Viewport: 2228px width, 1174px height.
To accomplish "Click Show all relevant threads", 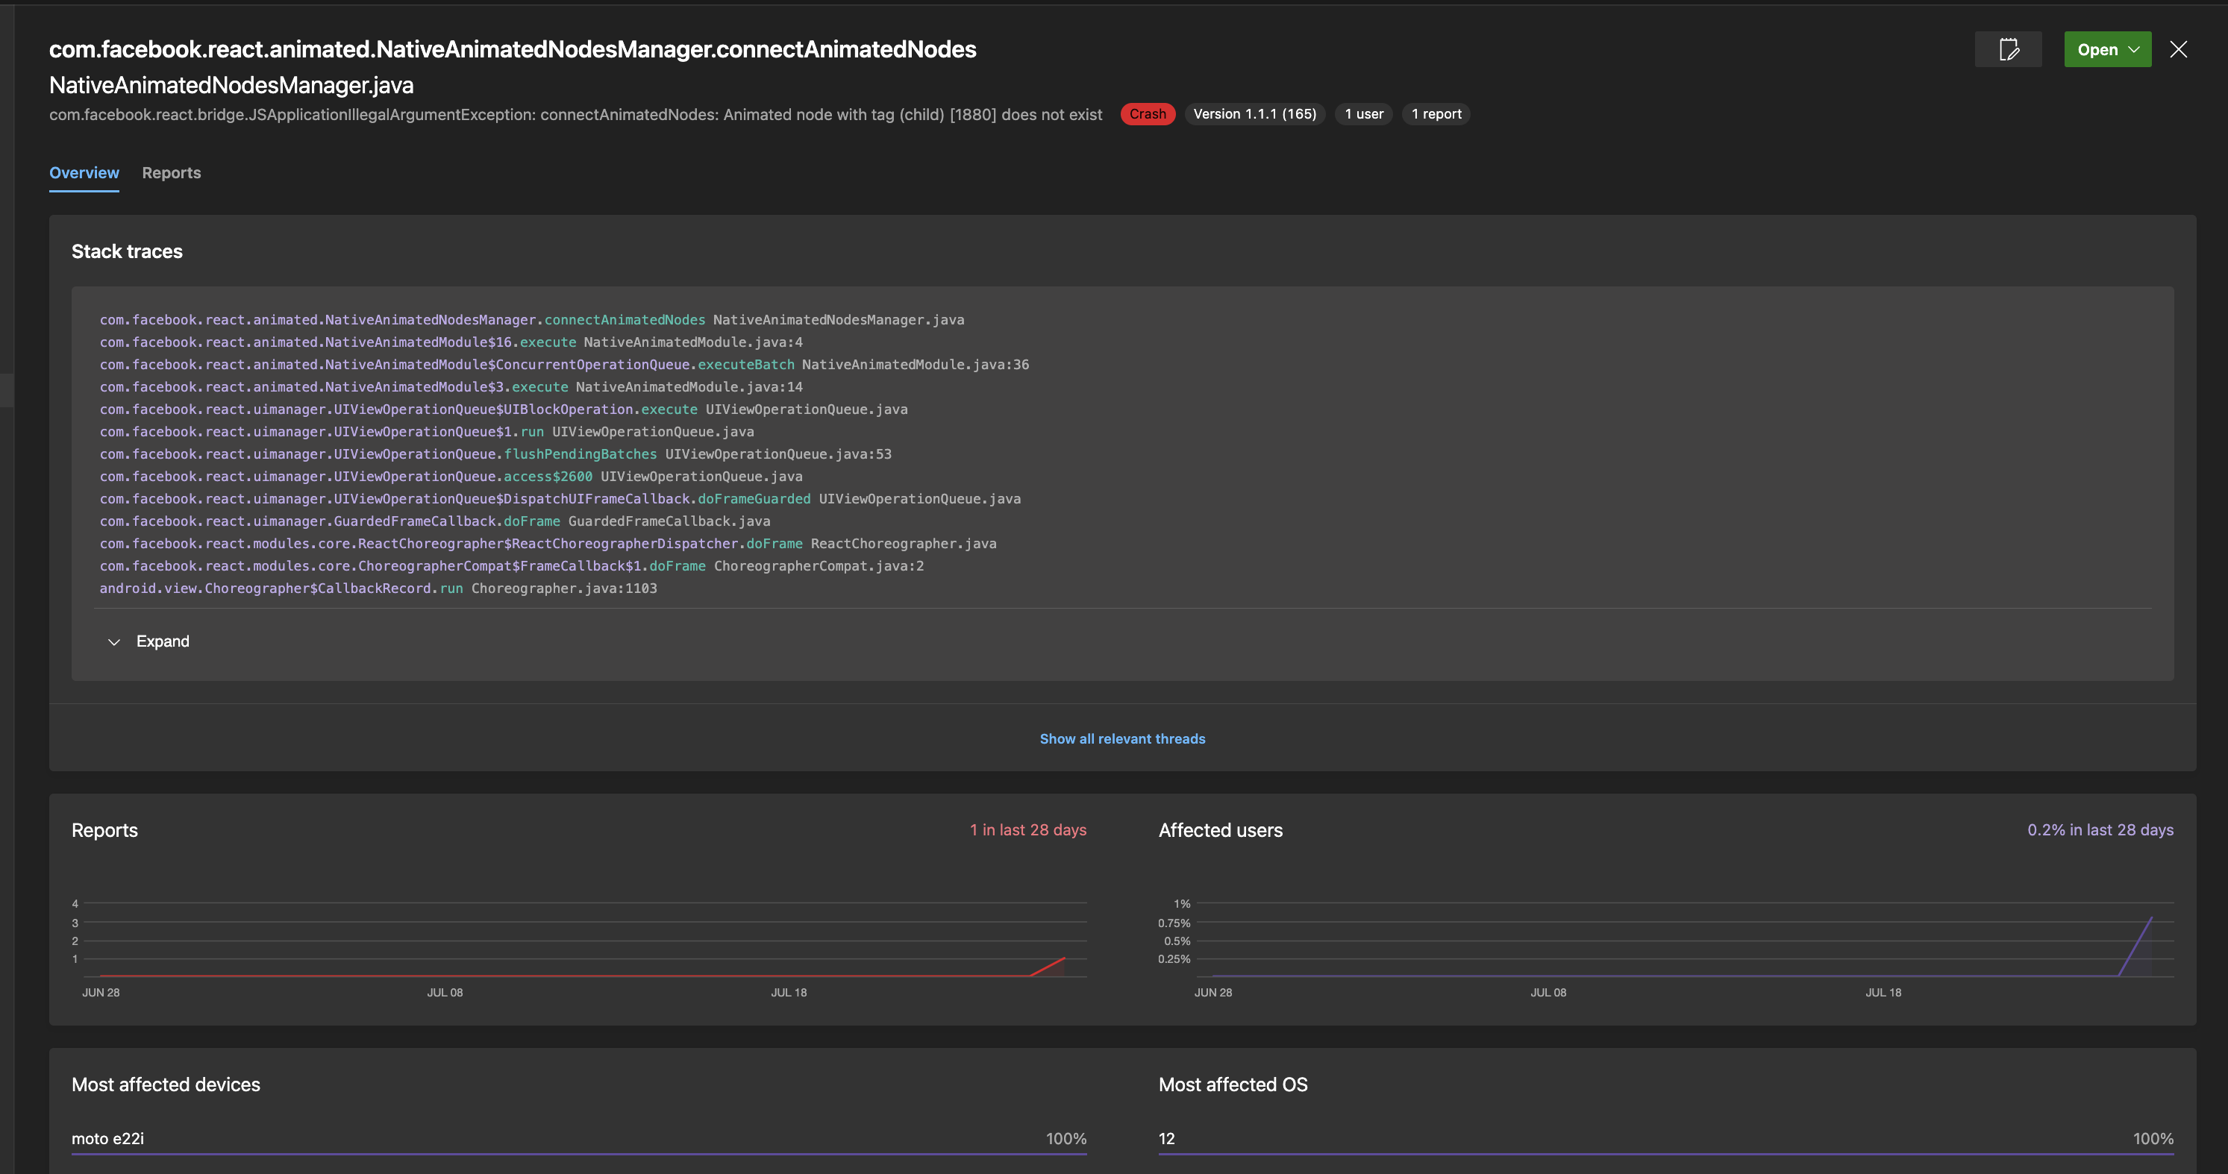I will click(1121, 738).
